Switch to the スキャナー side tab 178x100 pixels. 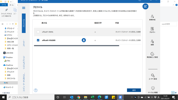[24, 43]
